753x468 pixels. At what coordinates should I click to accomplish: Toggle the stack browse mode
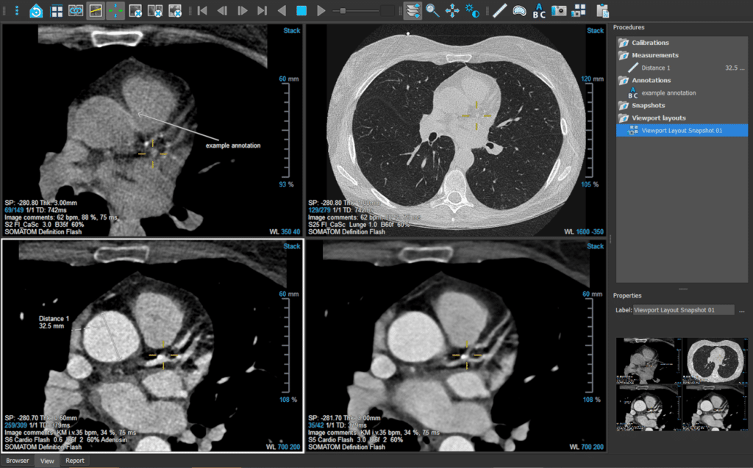pos(412,10)
